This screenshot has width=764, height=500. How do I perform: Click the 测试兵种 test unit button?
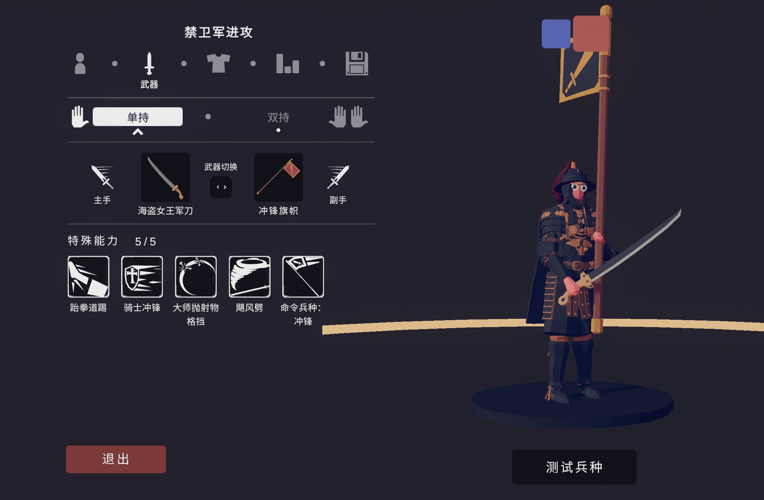pos(574,467)
